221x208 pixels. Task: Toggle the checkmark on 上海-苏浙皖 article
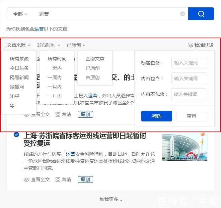point(16,135)
